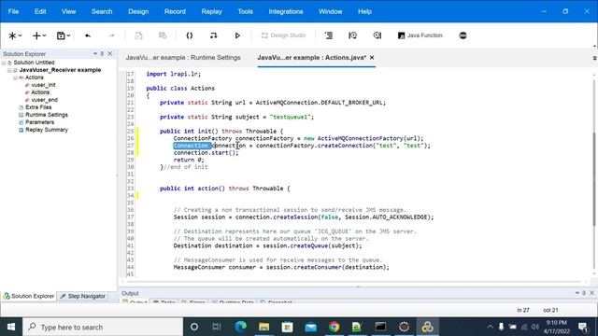Image resolution: width=598 pixels, height=336 pixels.
Task: Open Runtime Settings from the solution tree
Action: (47, 115)
